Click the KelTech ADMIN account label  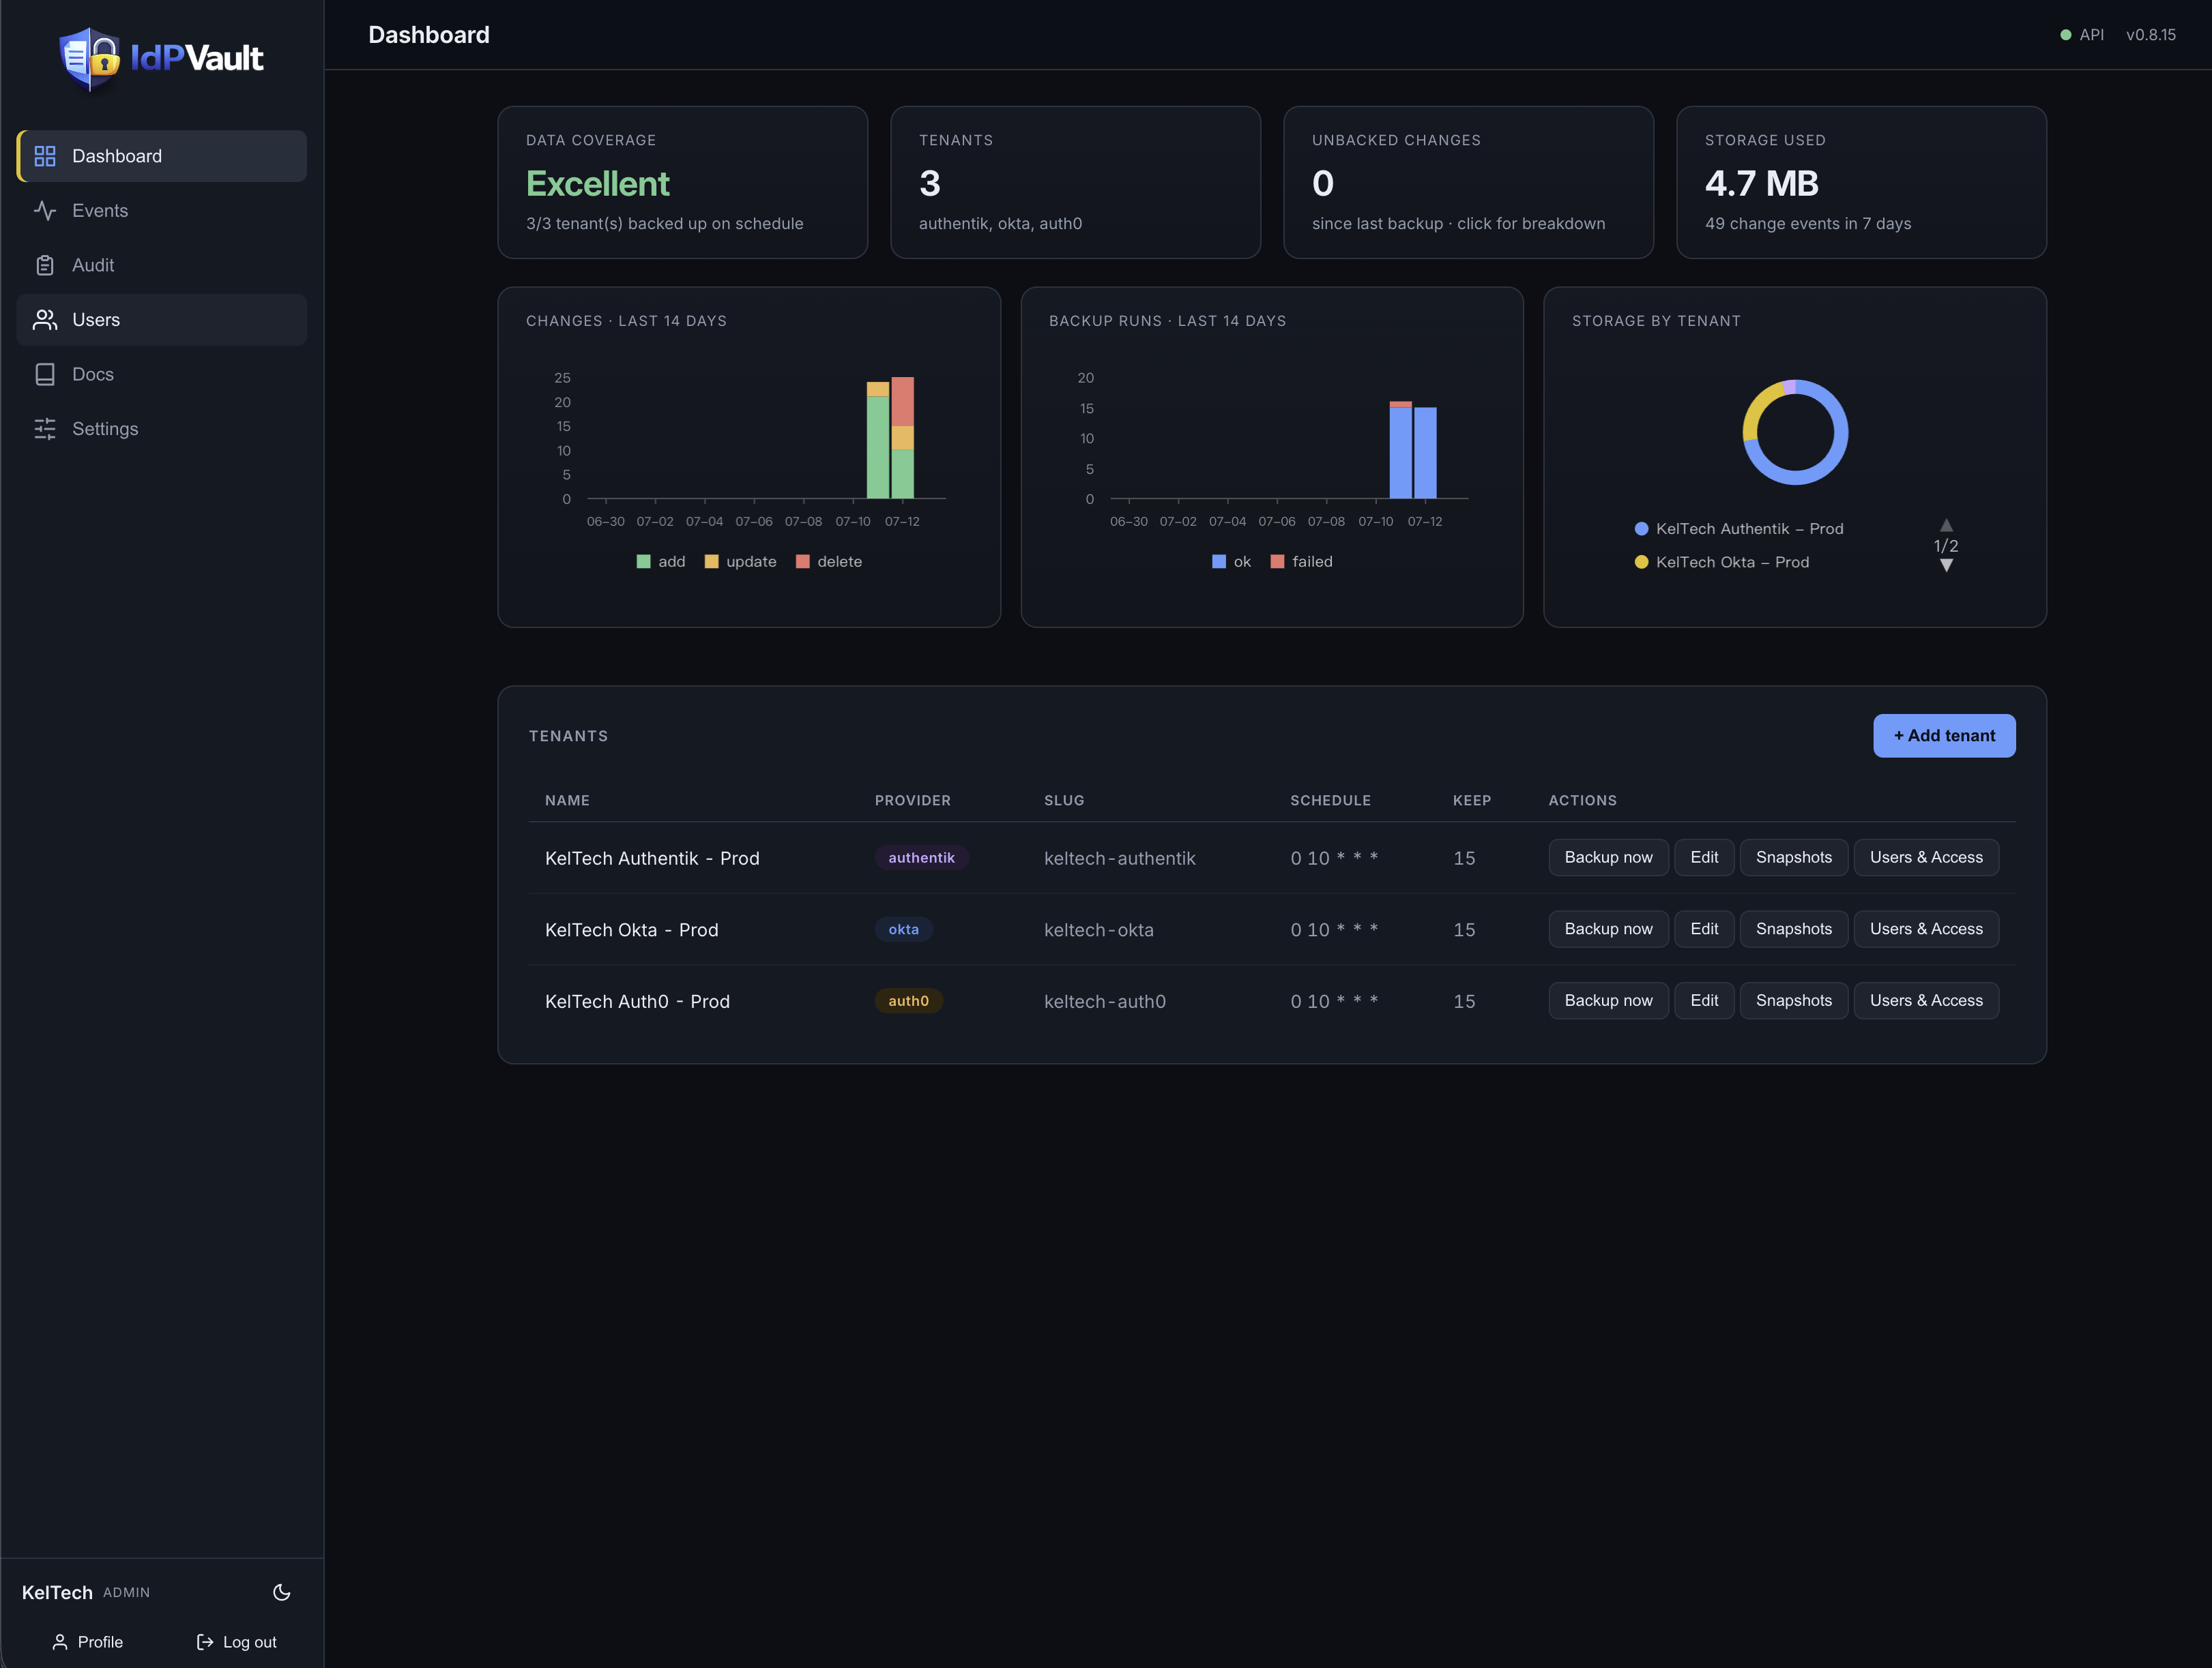point(86,1592)
